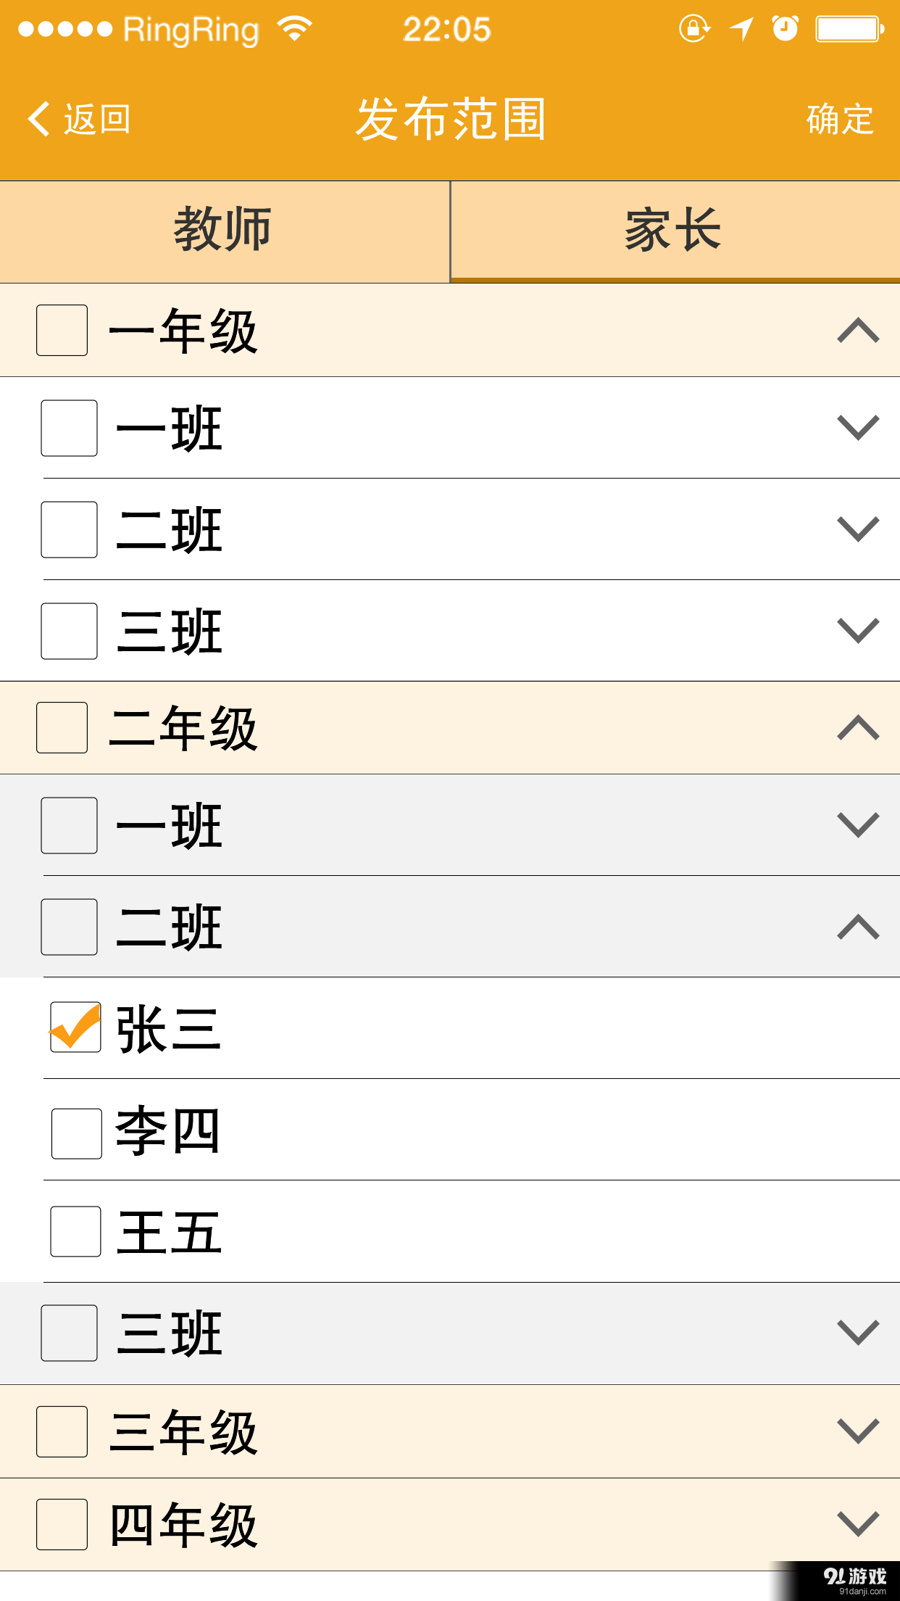Image resolution: width=900 pixels, height=1601 pixels.
Task: Collapse the 一年级 grade section
Action: point(857,331)
